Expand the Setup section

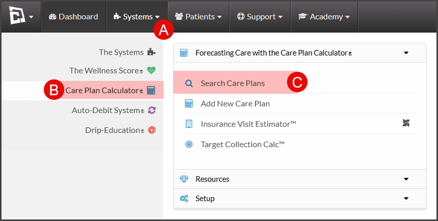coord(300,199)
